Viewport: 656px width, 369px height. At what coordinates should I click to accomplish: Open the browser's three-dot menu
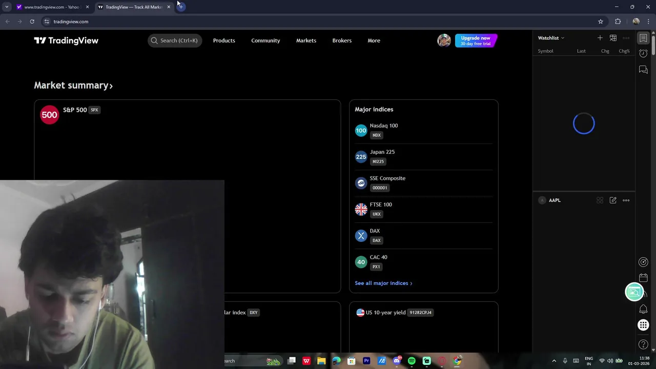(x=648, y=22)
